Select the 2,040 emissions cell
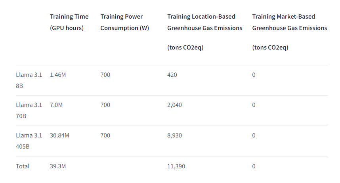The height and width of the screenshot is (183, 340). 174,105
